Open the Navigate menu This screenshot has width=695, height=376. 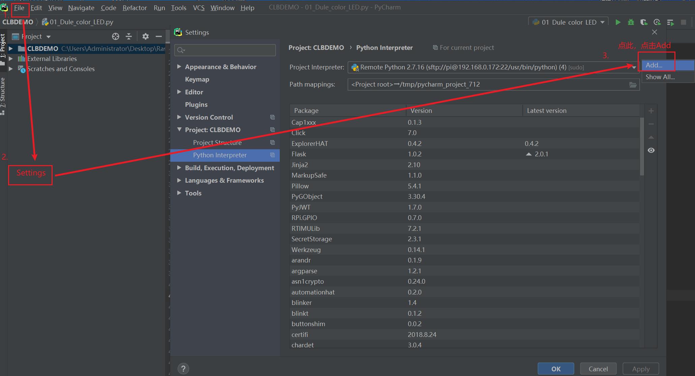81,8
